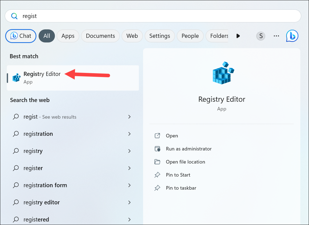This screenshot has height=225, width=309.
Task: Click the Bing Chat icon at top right
Action: click(x=292, y=36)
